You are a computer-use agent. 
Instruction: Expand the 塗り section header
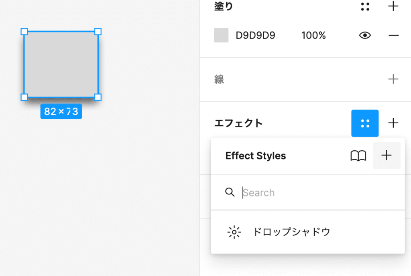point(224,6)
